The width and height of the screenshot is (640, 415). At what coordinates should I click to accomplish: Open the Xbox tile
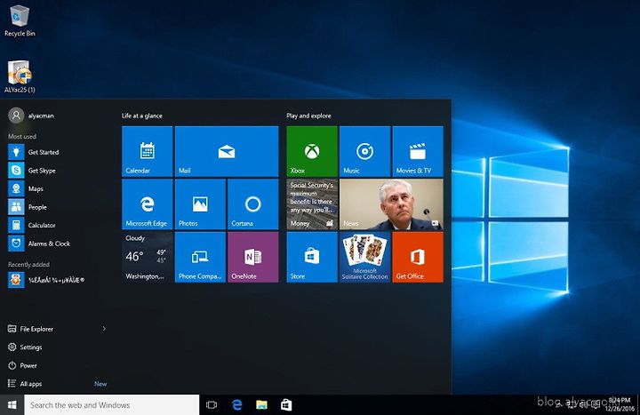(312, 151)
